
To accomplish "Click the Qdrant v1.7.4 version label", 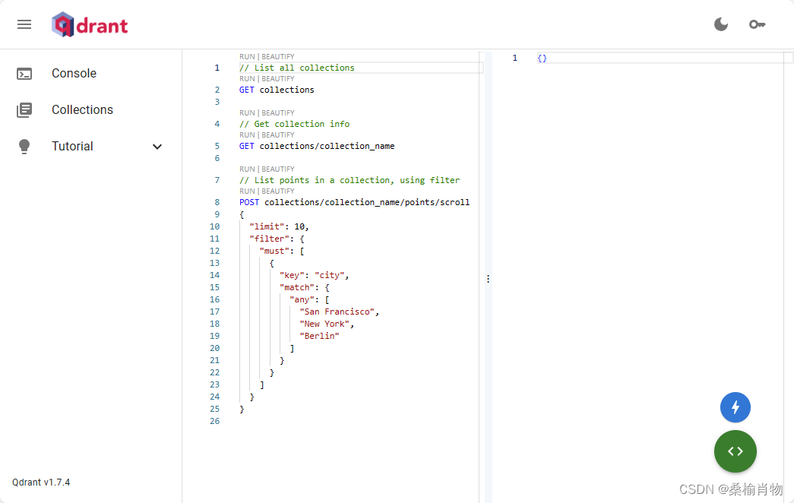I will click(x=41, y=482).
